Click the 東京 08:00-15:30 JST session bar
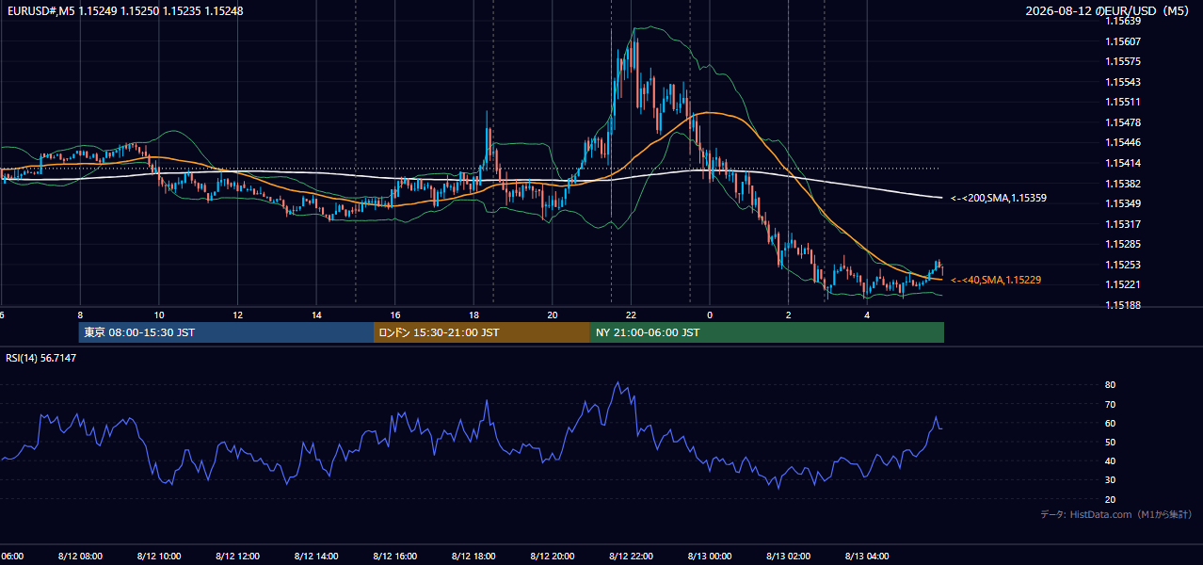The width and height of the screenshot is (1203, 565). tap(226, 332)
